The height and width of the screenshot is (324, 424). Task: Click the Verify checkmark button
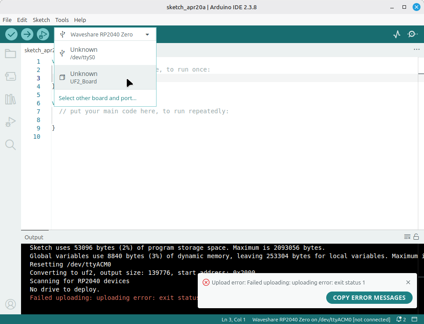click(x=11, y=34)
